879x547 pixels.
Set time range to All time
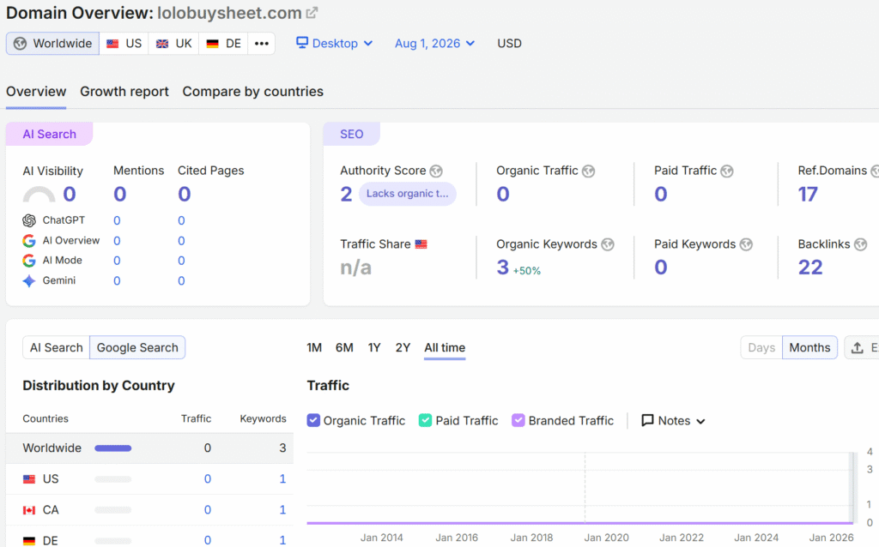click(x=445, y=348)
